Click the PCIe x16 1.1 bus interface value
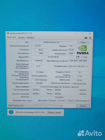Image resolution: width=105 pixels, height=140 pixels. (x=77, y=67)
